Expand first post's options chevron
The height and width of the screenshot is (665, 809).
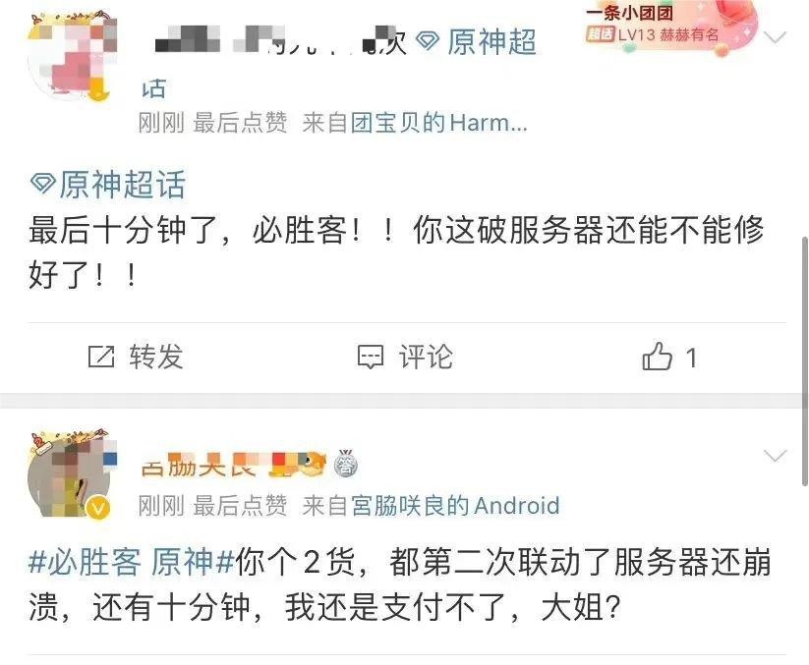click(775, 37)
